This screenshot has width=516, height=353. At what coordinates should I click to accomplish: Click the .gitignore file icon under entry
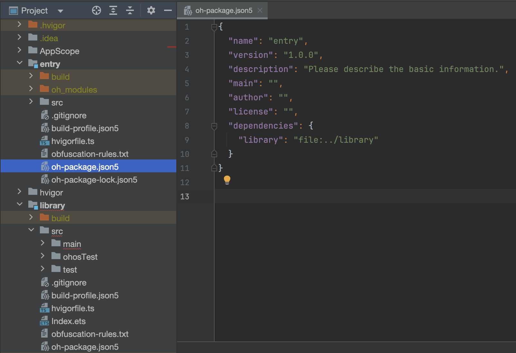pyautogui.click(x=44, y=115)
